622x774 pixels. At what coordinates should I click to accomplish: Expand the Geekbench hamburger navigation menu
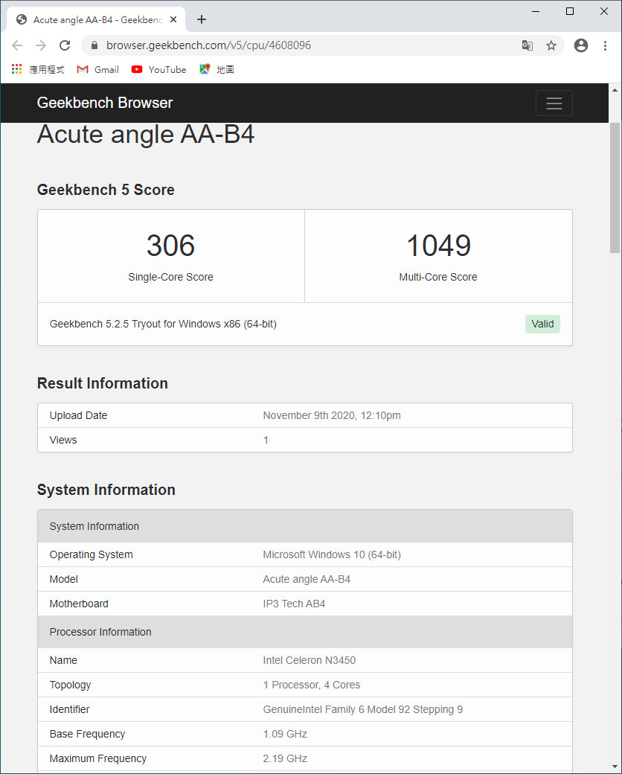[554, 103]
